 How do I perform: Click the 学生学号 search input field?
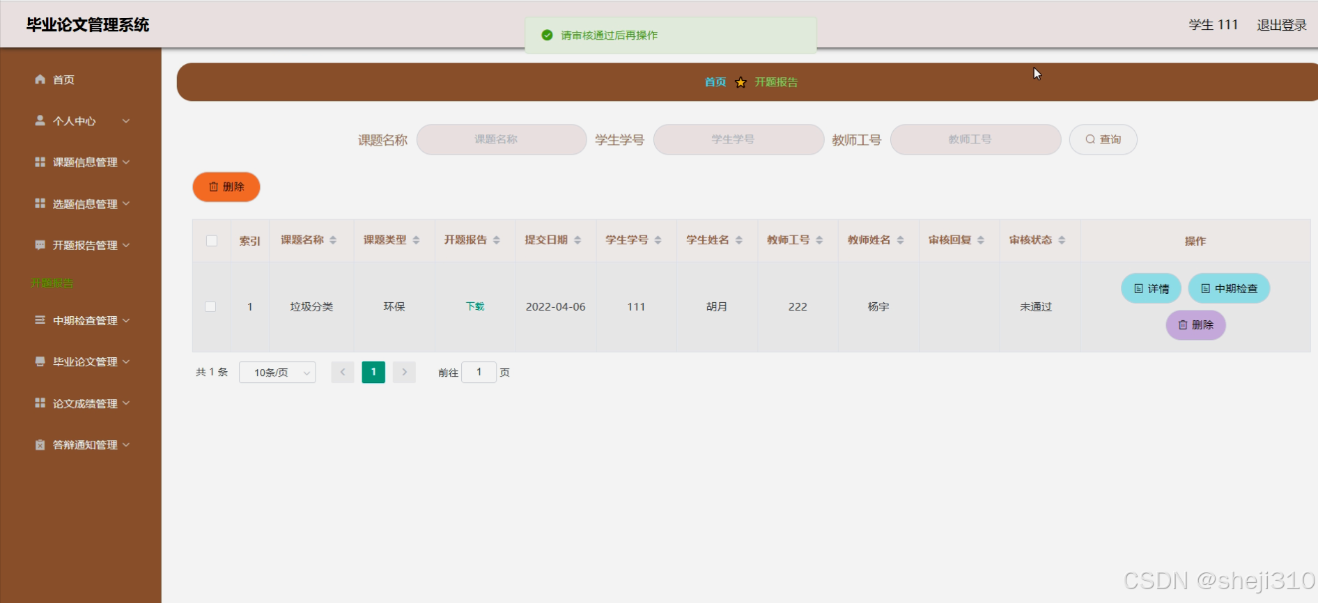738,139
